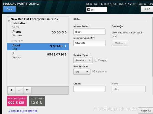Click the us keyboard layout selector

97,10
